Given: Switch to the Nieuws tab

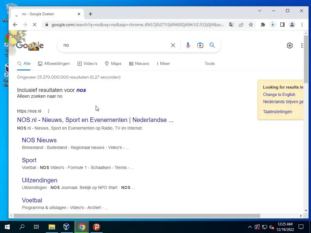Looking at the screenshot, I should (x=139, y=64).
